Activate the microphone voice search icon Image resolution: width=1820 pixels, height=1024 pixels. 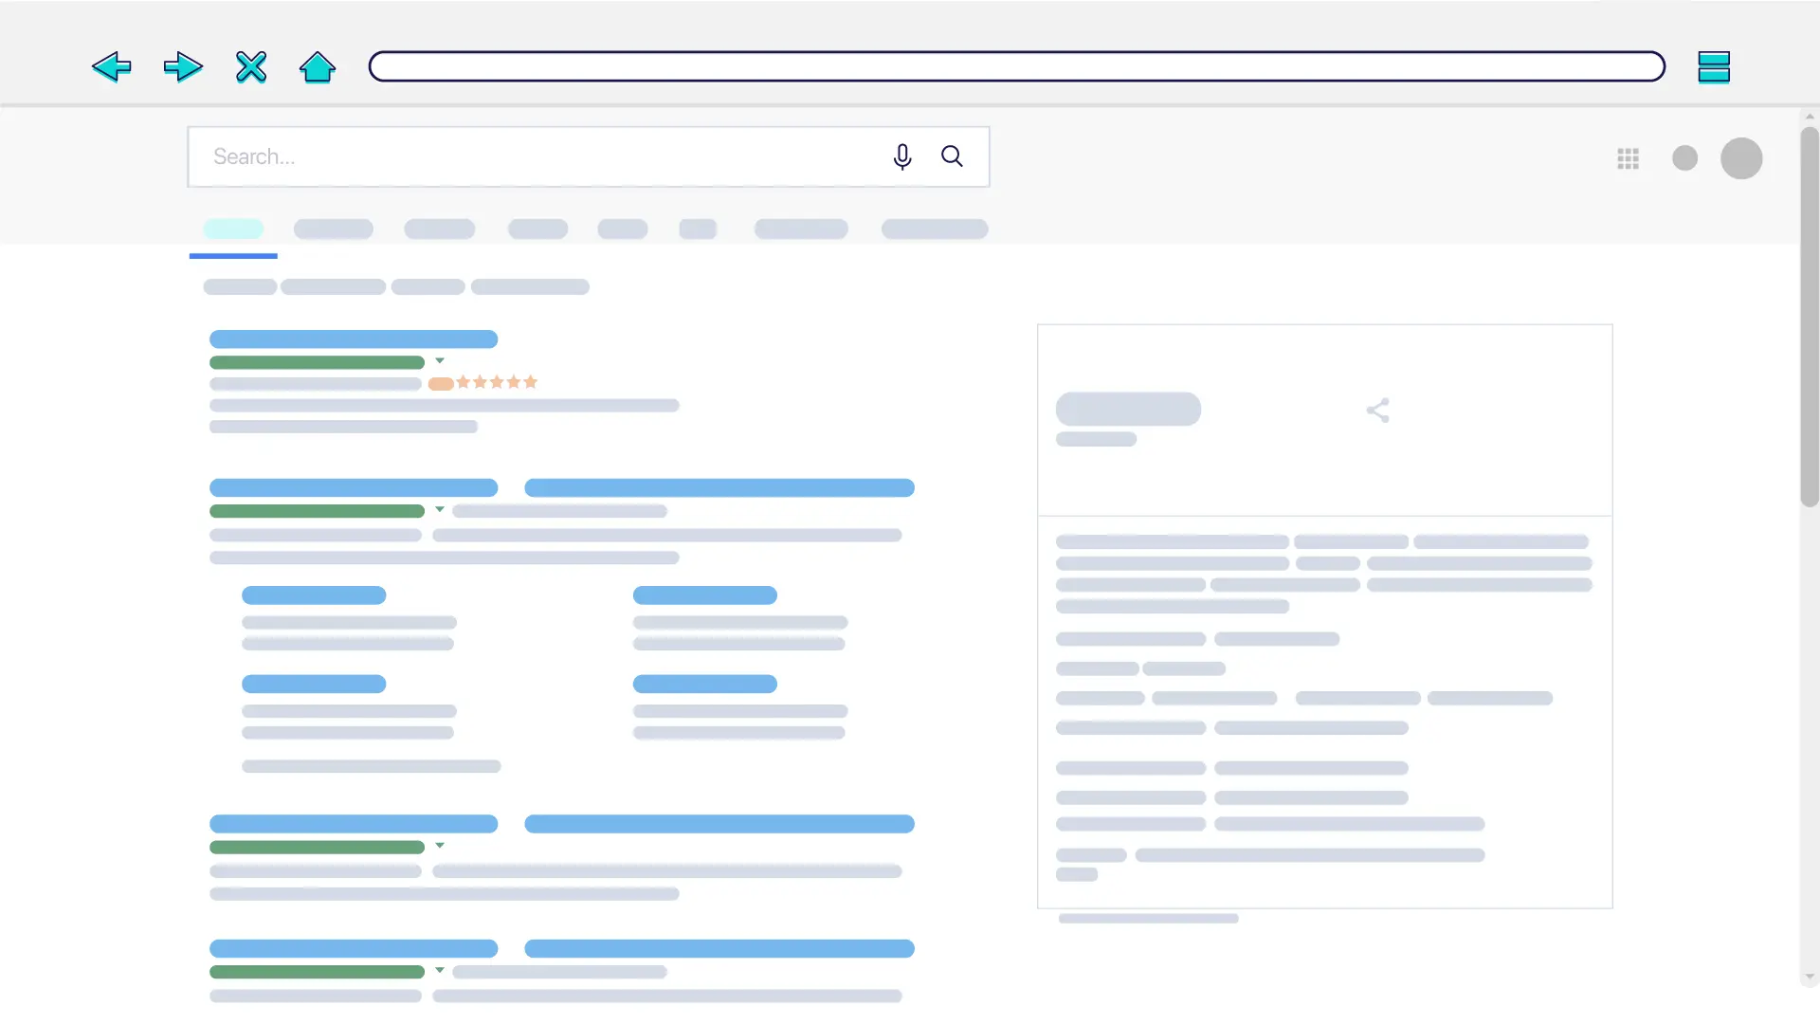(x=902, y=156)
